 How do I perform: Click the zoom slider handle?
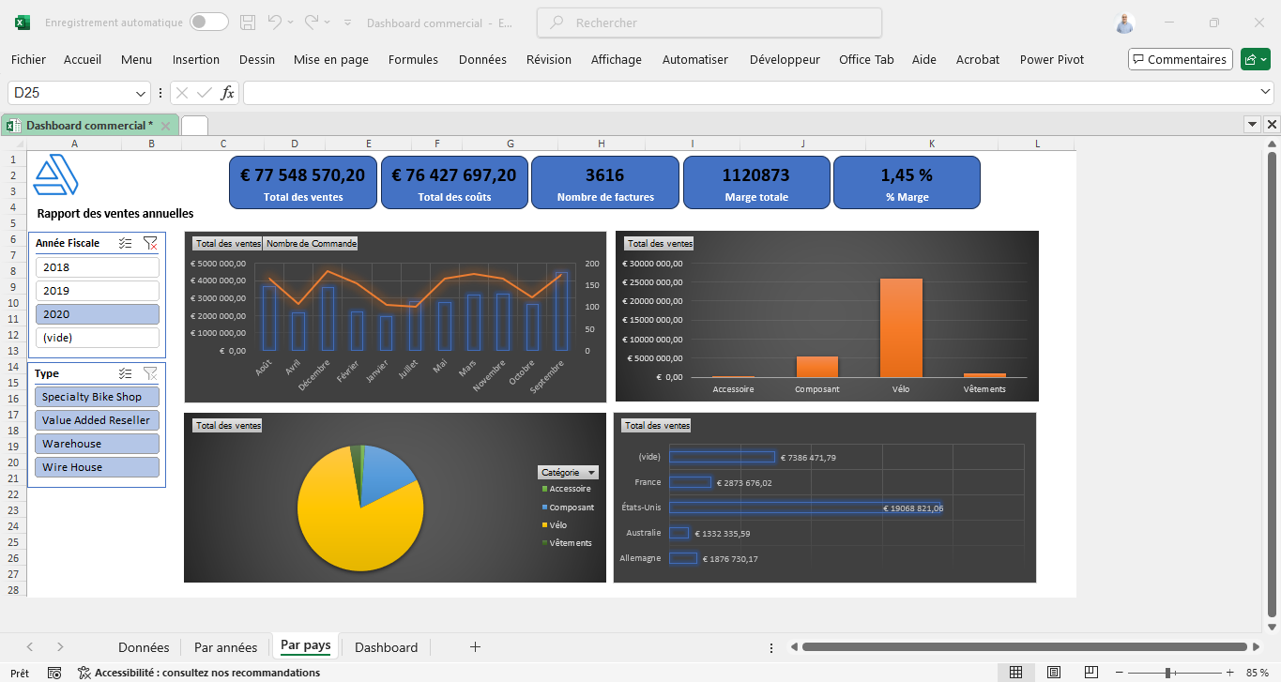click(x=1167, y=673)
